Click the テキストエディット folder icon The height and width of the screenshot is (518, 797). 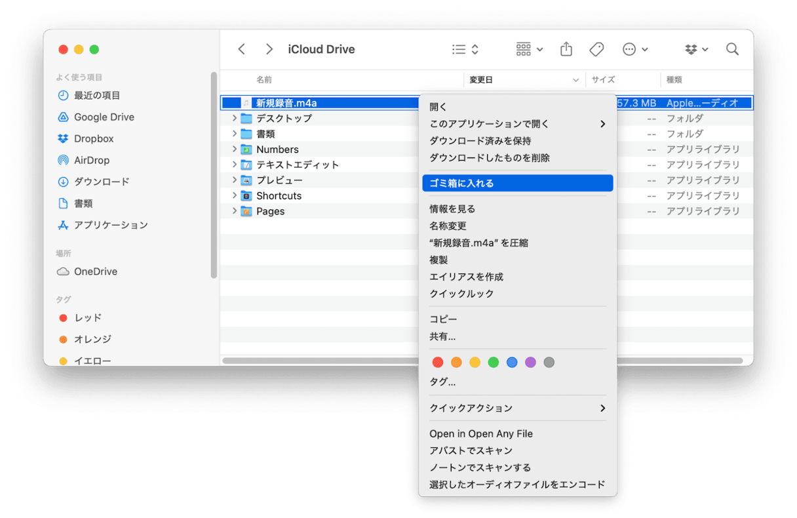point(246,165)
